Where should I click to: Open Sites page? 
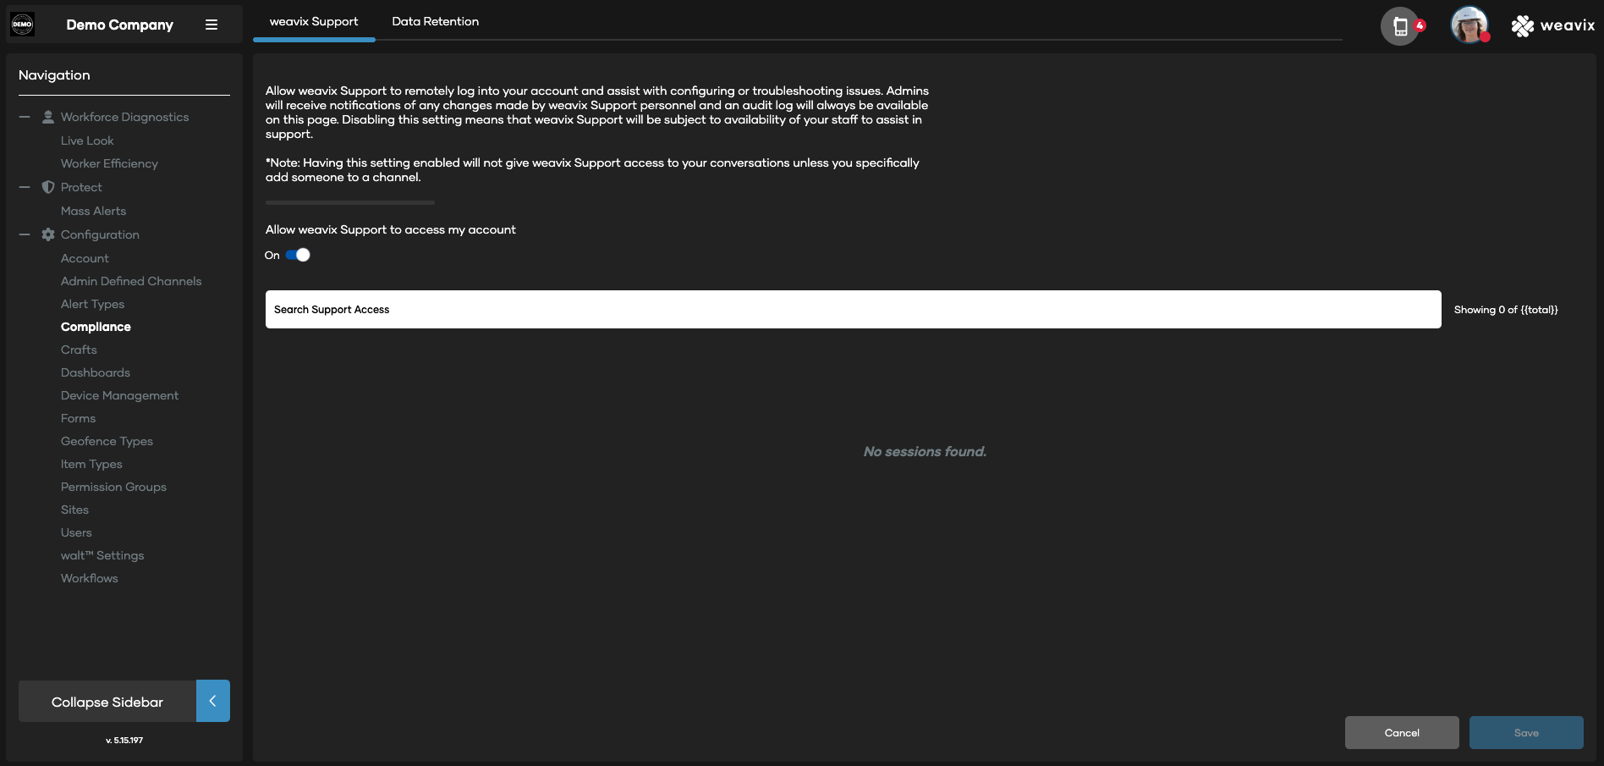74,510
